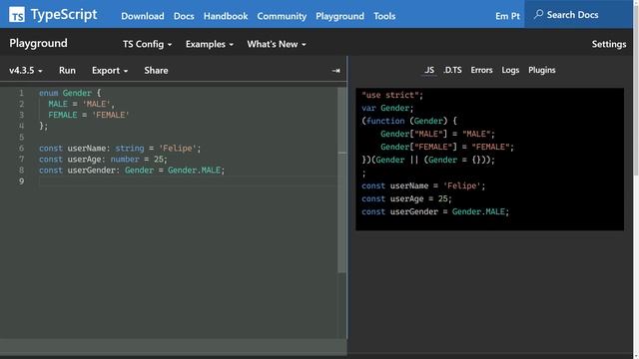
Task: Click 'const userGender' in JS output
Action: pos(399,211)
